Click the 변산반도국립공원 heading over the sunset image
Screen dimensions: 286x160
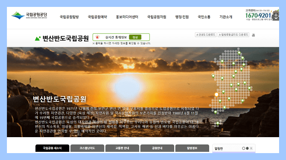point(60,99)
